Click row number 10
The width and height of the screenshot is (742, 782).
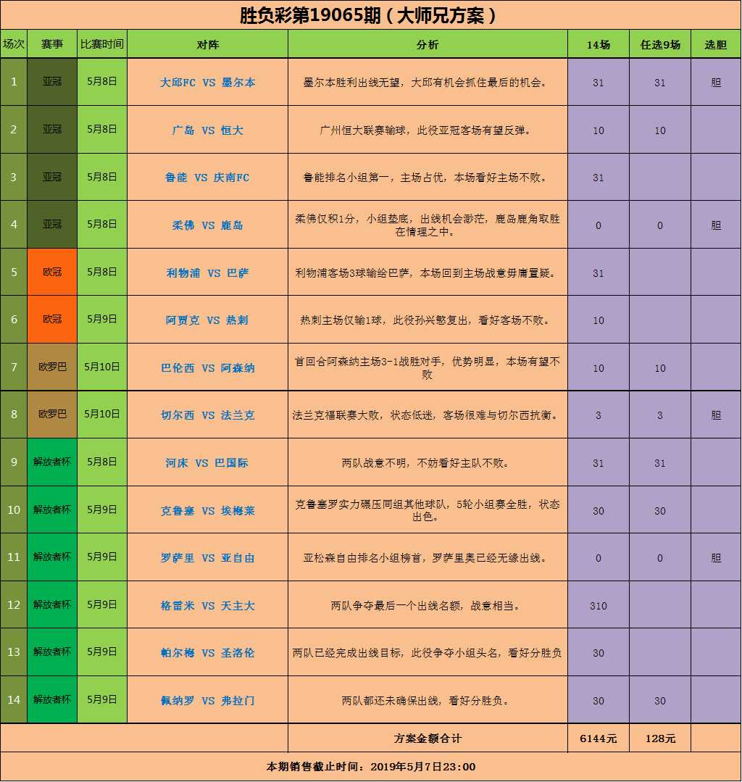14,509
